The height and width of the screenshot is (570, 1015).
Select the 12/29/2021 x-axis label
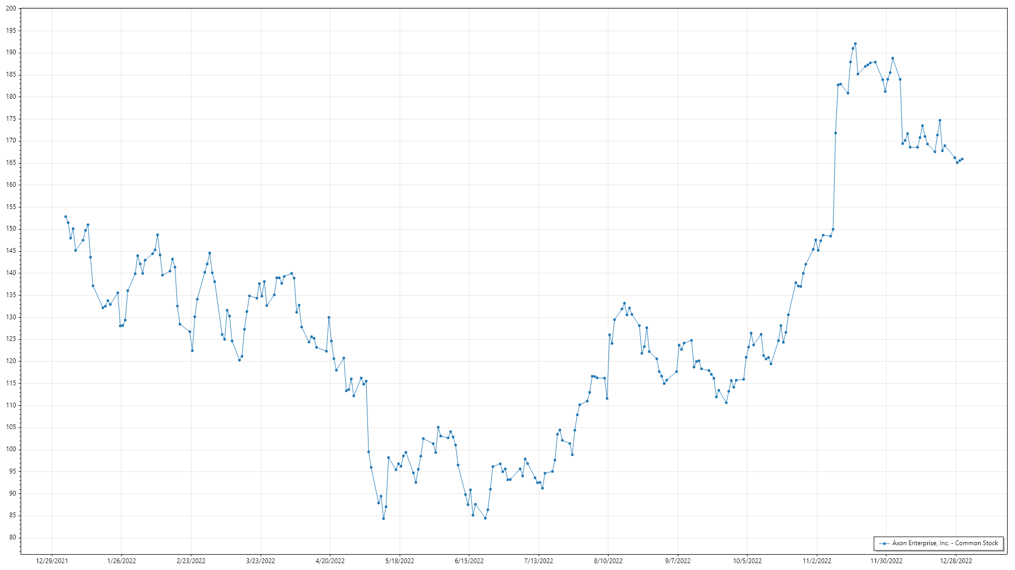(52, 560)
